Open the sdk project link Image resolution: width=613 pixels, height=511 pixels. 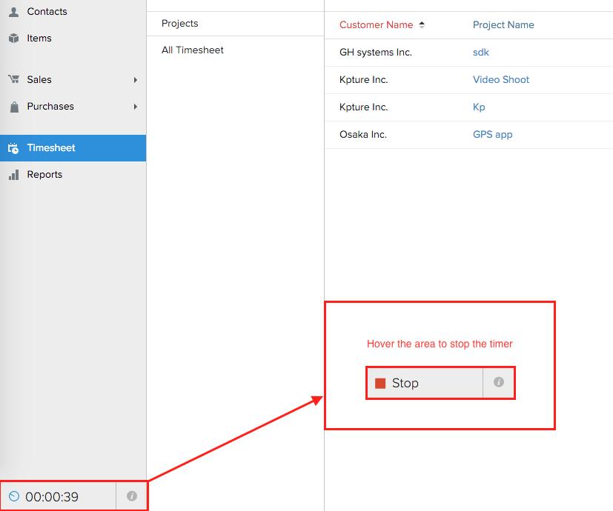481,53
